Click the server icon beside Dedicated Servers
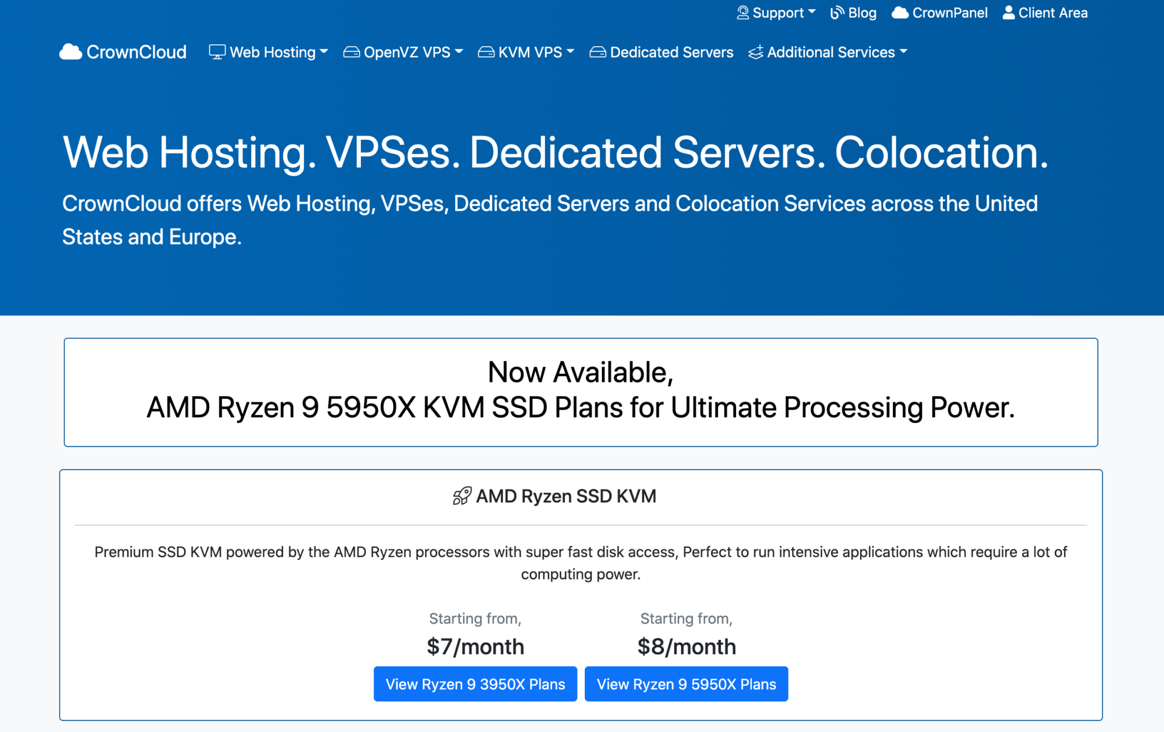This screenshot has height=732, width=1164. (x=597, y=52)
